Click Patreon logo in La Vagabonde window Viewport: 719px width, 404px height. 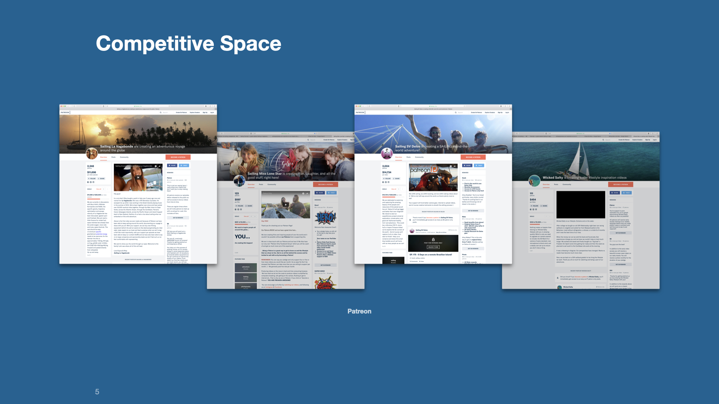[65, 112]
